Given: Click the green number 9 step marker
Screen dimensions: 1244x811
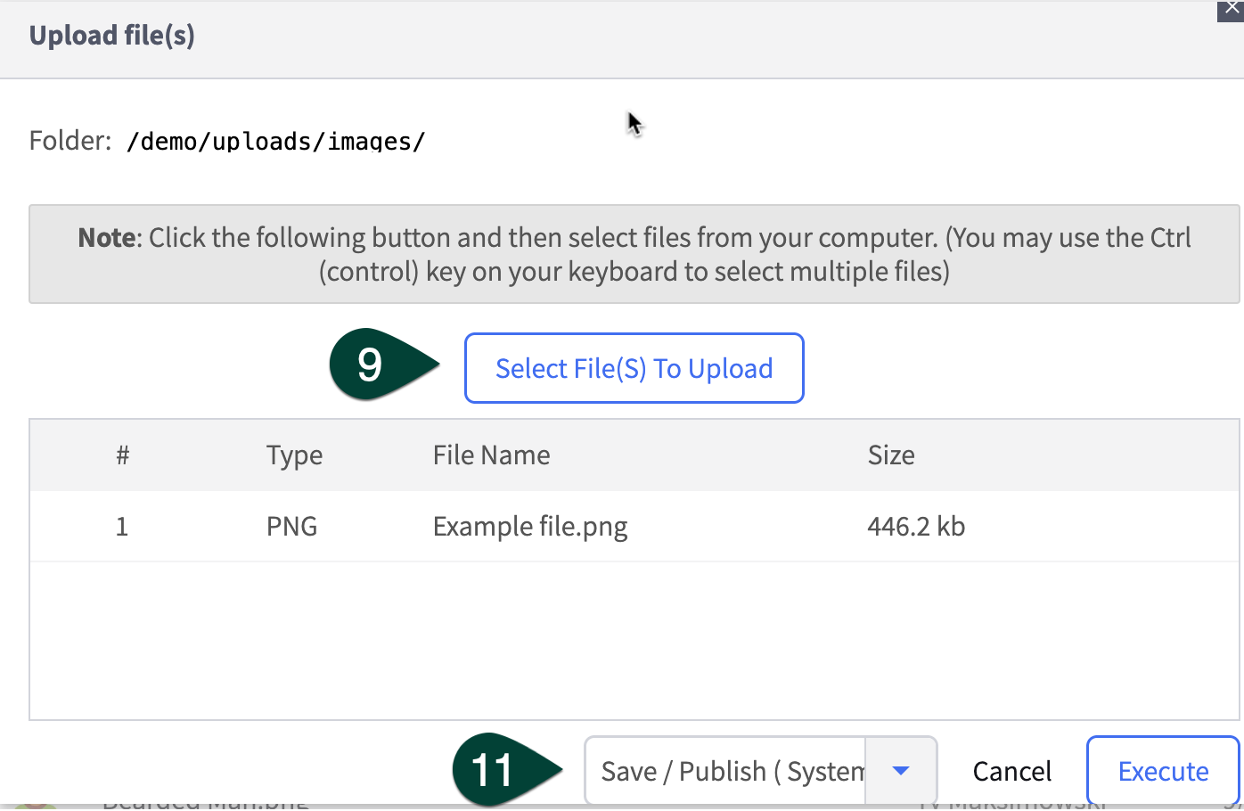Looking at the screenshot, I should (372, 365).
